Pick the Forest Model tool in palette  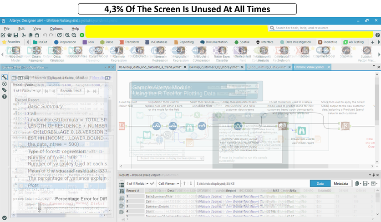coord(98,52)
